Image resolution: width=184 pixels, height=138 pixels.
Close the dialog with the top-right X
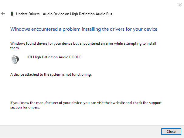178,4
